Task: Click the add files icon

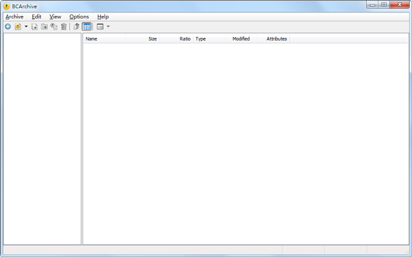Action: (x=34, y=27)
